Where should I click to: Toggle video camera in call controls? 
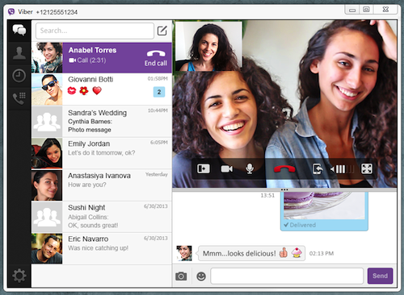click(227, 169)
